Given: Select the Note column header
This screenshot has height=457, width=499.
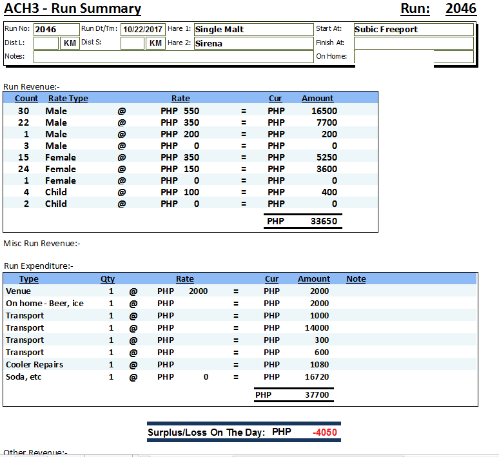Looking at the screenshot, I should pyautogui.click(x=356, y=279).
